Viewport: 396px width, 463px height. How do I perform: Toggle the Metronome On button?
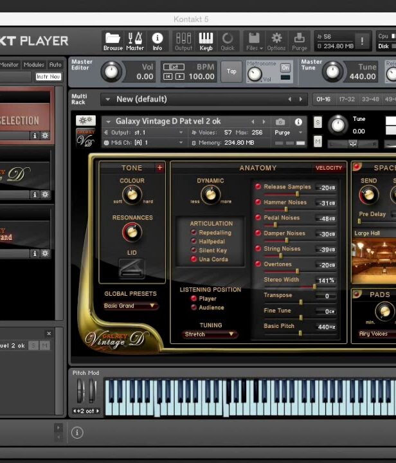tap(285, 68)
